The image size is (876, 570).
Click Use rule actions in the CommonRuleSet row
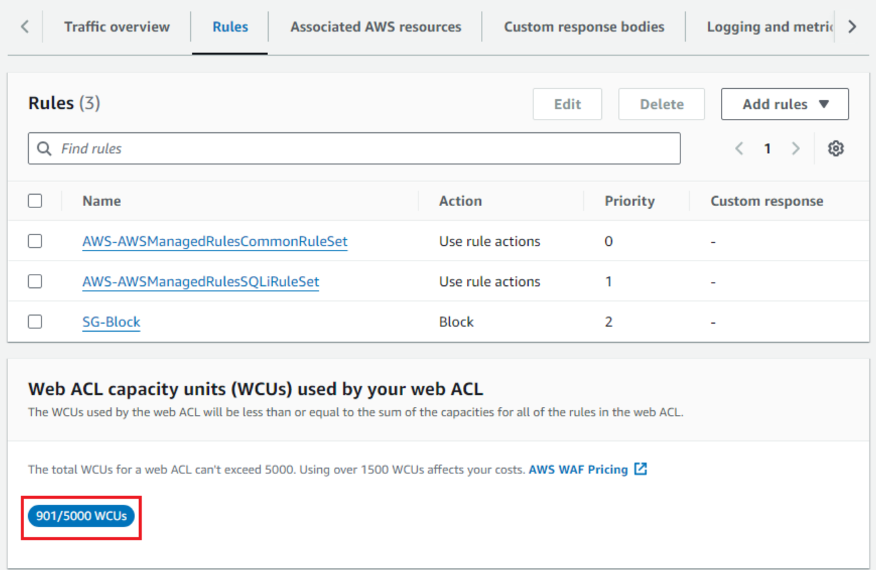[x=490, y=241]
